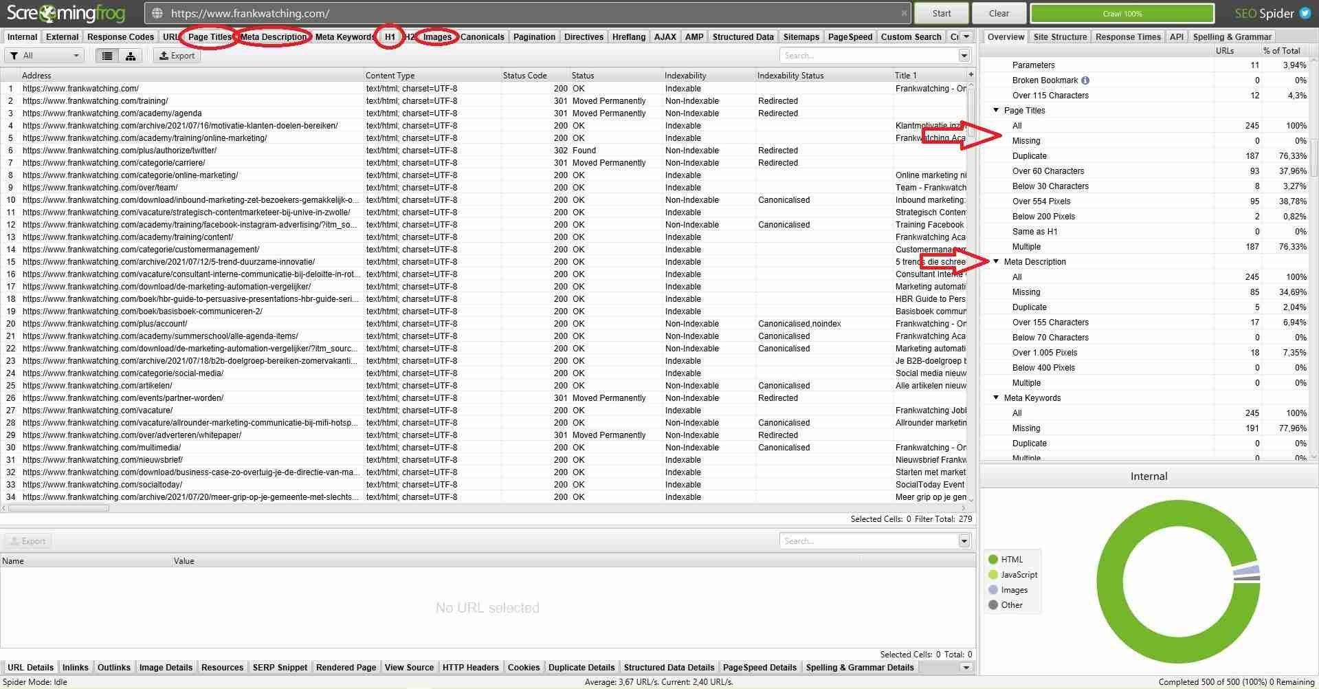Image resolution: width=1319 pixels, height=689 pixels.
Task: Select Duplicate row under Page Titles
Action: [x=1144, y=156]
